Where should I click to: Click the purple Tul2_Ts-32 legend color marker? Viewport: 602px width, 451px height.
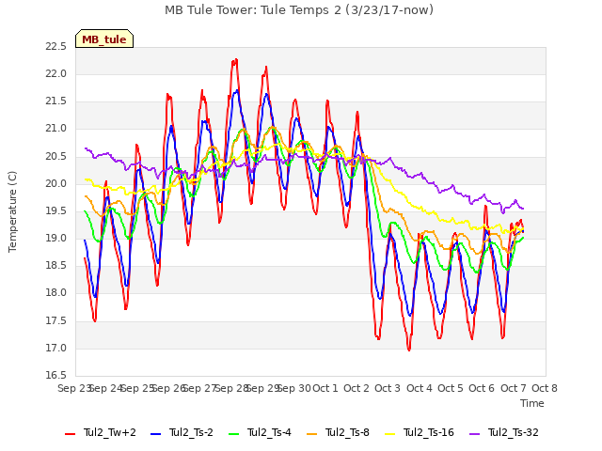coord(474,434)
